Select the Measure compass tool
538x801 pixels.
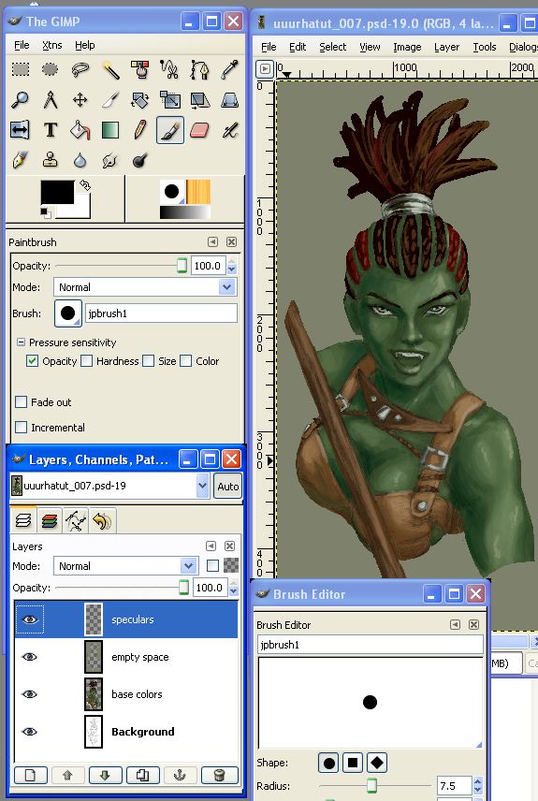[x=51, y=99]
